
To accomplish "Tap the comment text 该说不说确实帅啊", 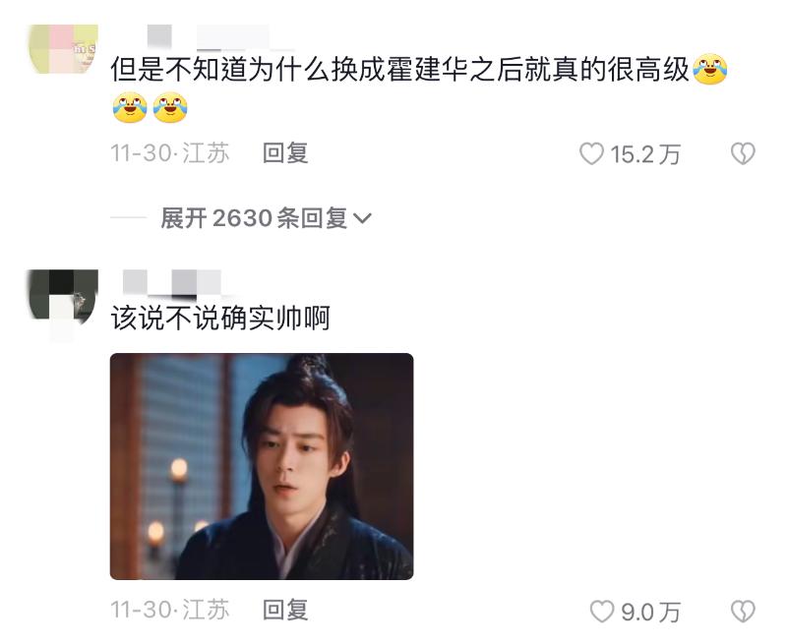I will click(220, 318).
